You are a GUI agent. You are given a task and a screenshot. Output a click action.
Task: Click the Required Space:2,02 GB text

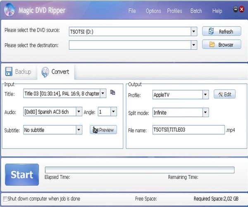216,199
